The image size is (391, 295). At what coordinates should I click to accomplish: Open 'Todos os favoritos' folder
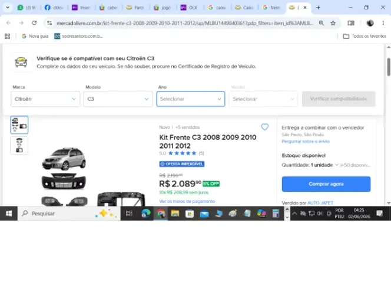point(365,36)
